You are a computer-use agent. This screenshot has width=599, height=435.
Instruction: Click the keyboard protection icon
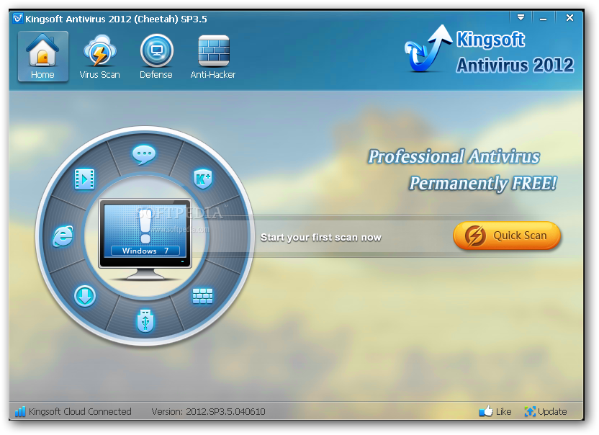pos(203,296)
